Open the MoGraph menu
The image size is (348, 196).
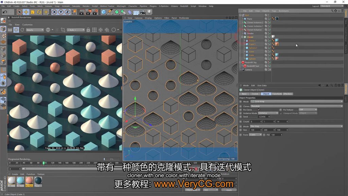pos(121,6)
